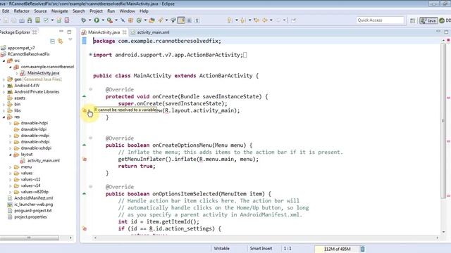Select the MainActivity.java editor tab
Viewport: 451px width, 253px height.
click(104, 32)
